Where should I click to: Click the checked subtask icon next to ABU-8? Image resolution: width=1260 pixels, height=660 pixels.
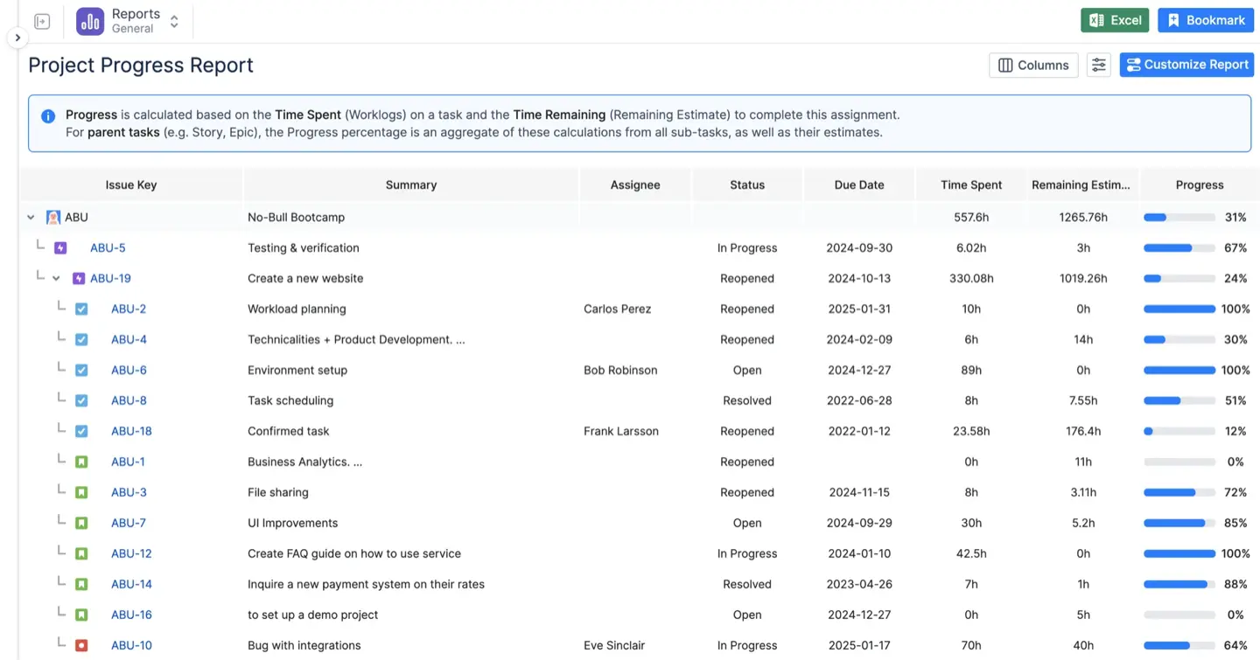81,399
